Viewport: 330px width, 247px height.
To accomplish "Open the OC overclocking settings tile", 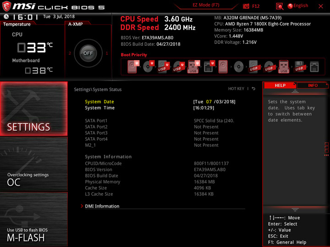I will coord(33,164).
